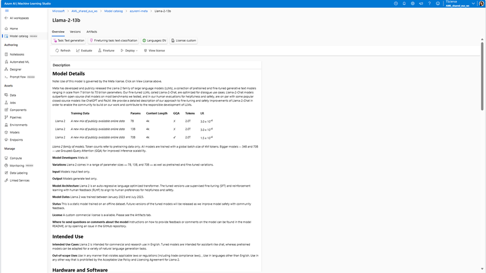Click the 13B params table cell
Viewport: 486px width, 273px height.
pos(133,129)
